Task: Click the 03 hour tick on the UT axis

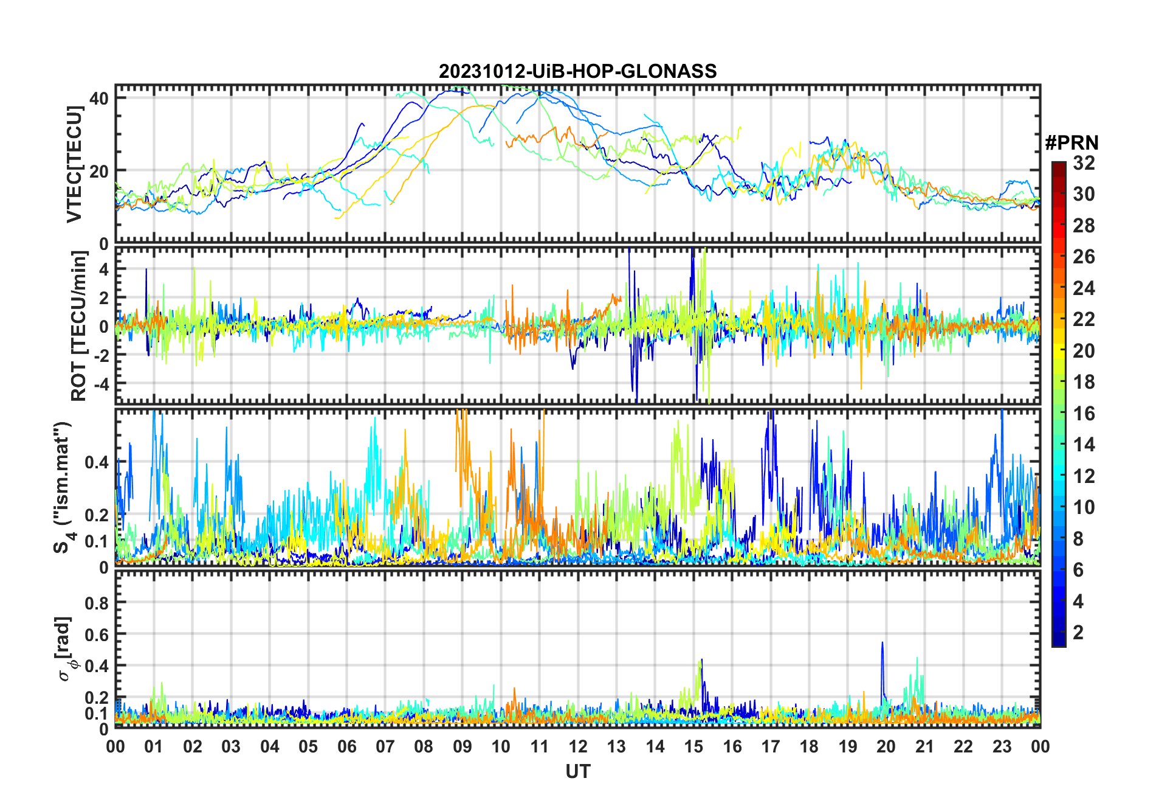Action: (231, 746)
